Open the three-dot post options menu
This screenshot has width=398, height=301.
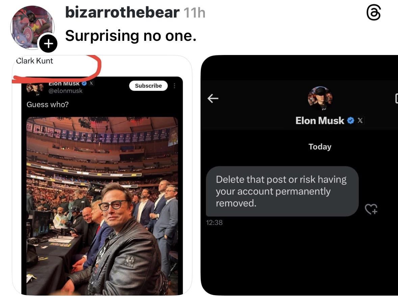175,86
